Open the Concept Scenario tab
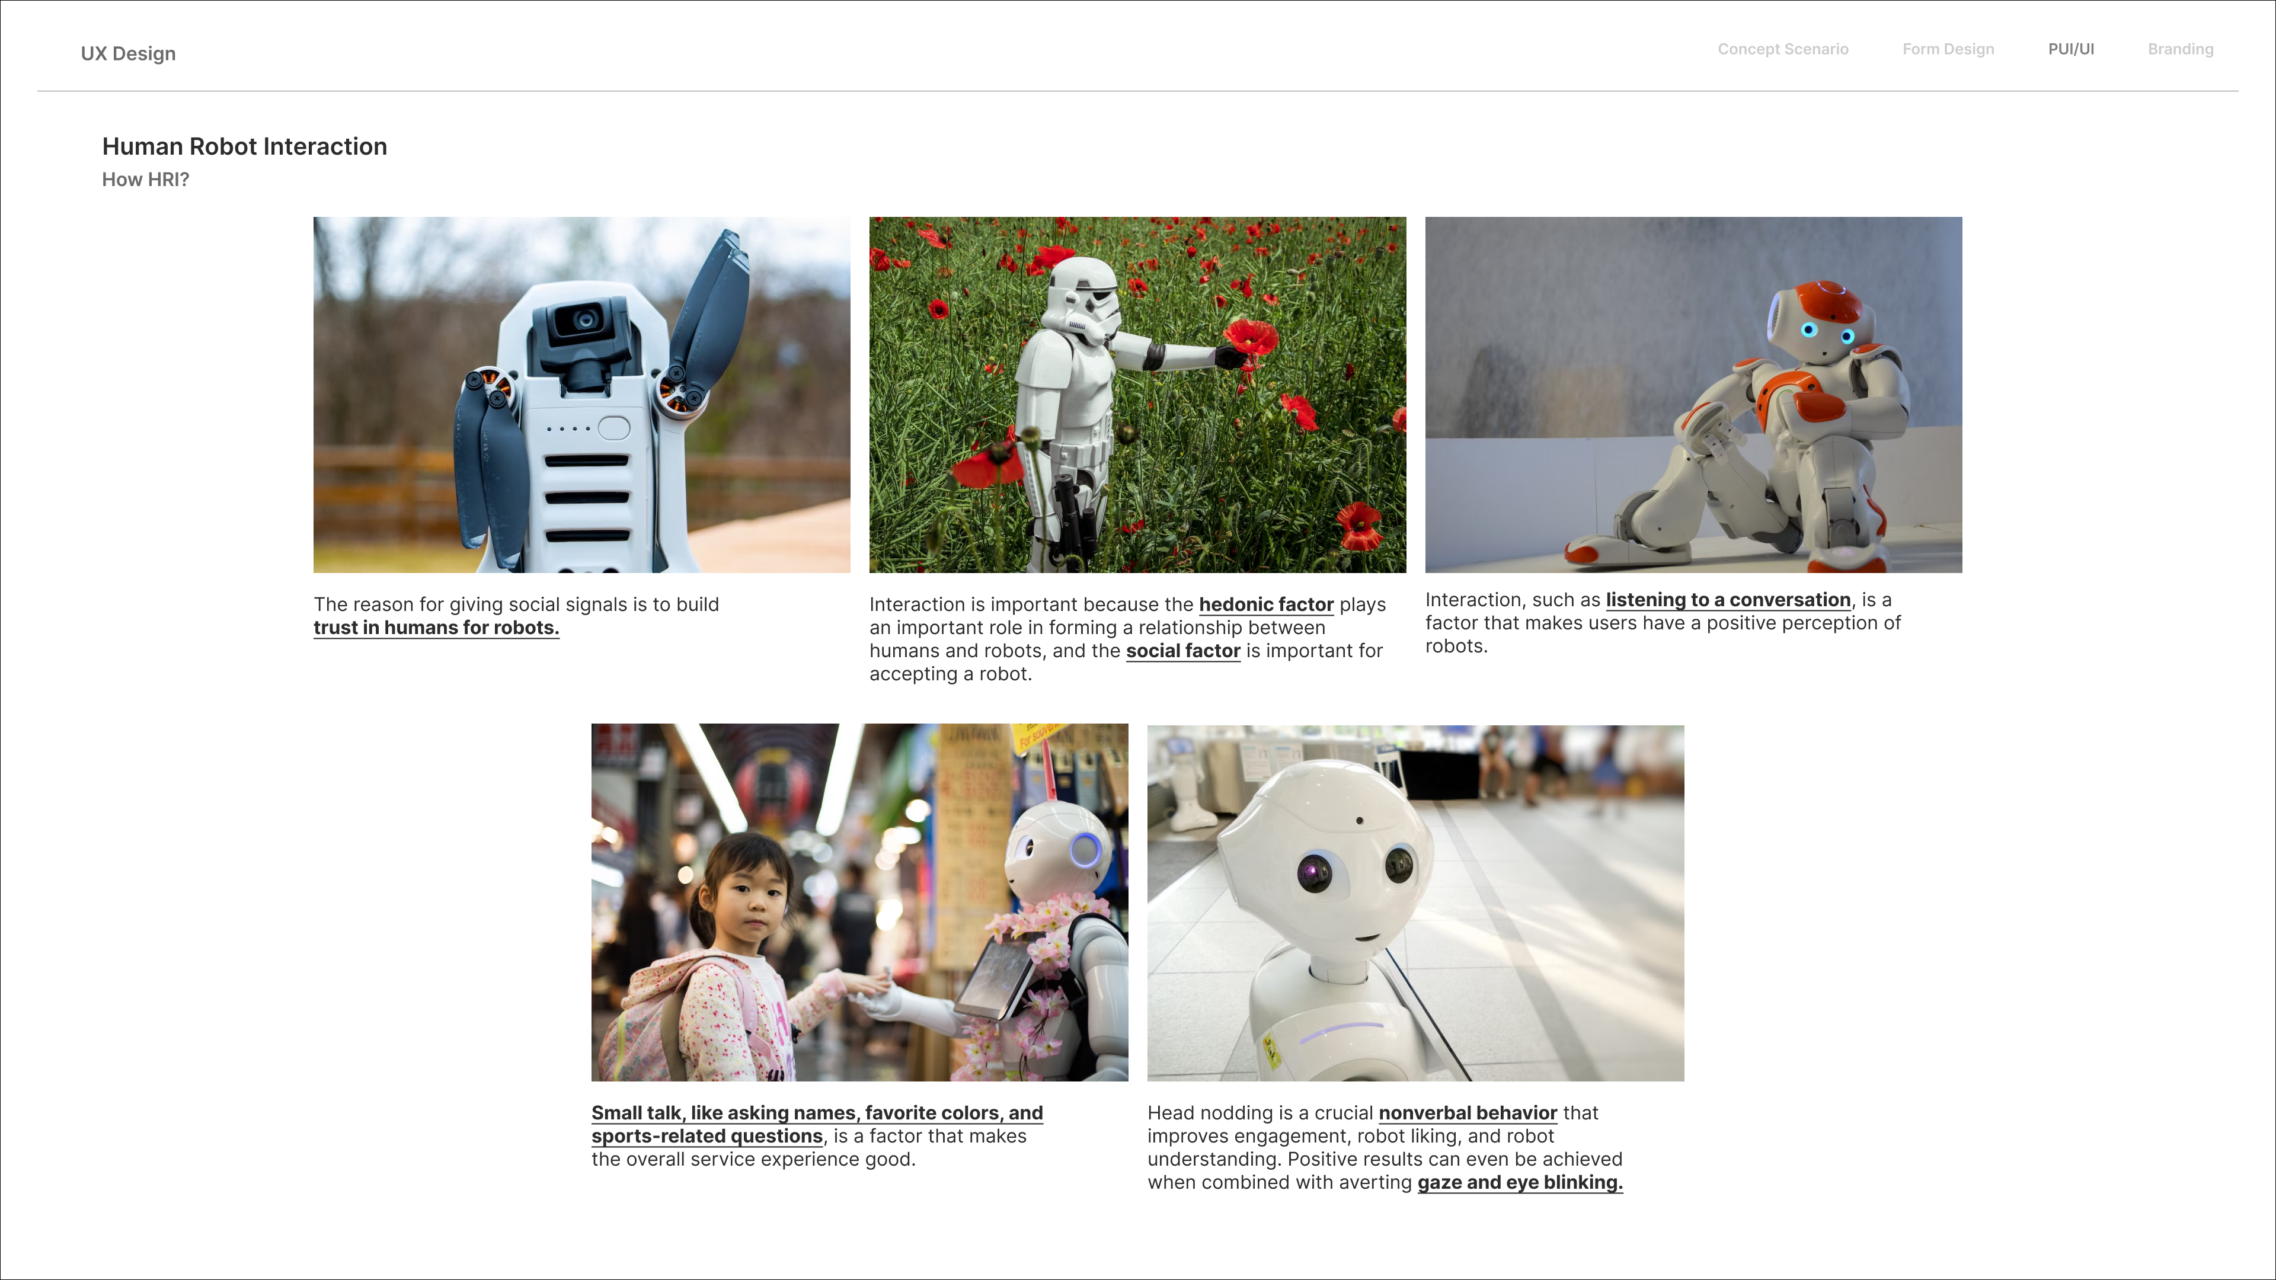The height and width of the screenshot is (1280, 2276). (1782, 49)
